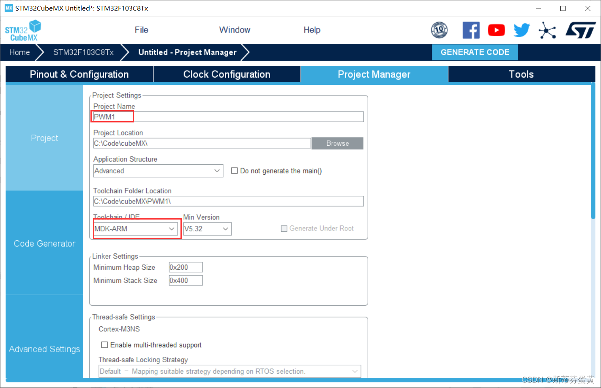The width and height of the screenshot is (601, 388).
Task: Open the YouTube icon link
Action: (x=496, y=30)
